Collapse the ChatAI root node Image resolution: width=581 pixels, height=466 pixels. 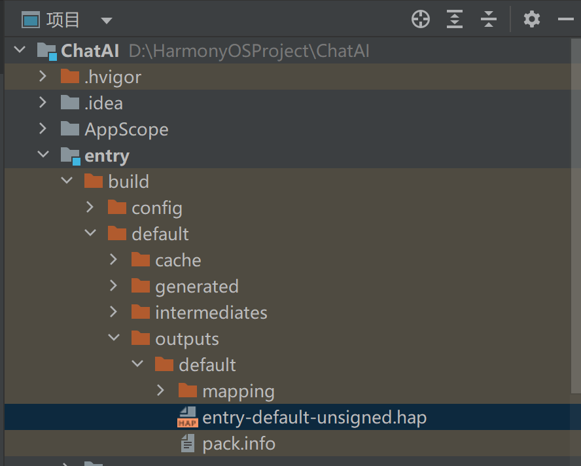[x=20, y=49]
